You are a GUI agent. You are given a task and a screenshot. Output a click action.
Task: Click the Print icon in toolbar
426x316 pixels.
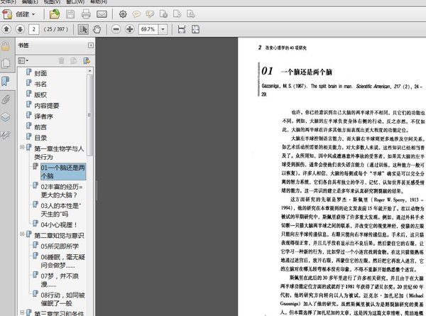click(86, 13)
